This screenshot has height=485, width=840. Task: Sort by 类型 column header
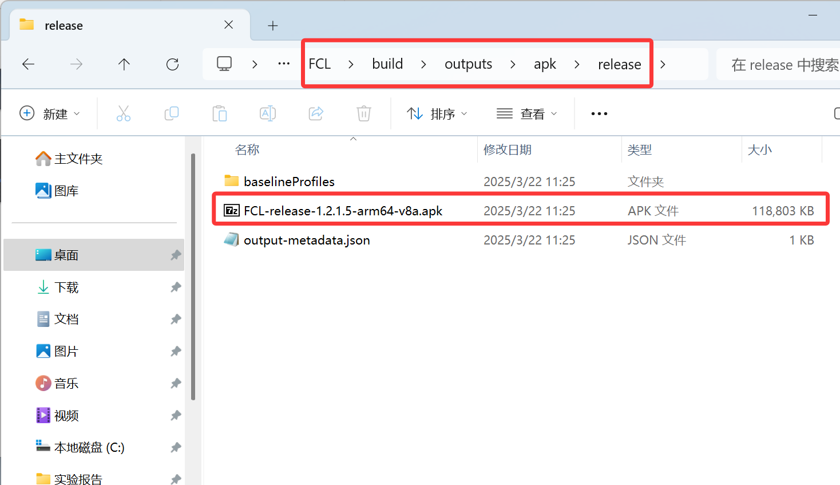coord(640,150)
